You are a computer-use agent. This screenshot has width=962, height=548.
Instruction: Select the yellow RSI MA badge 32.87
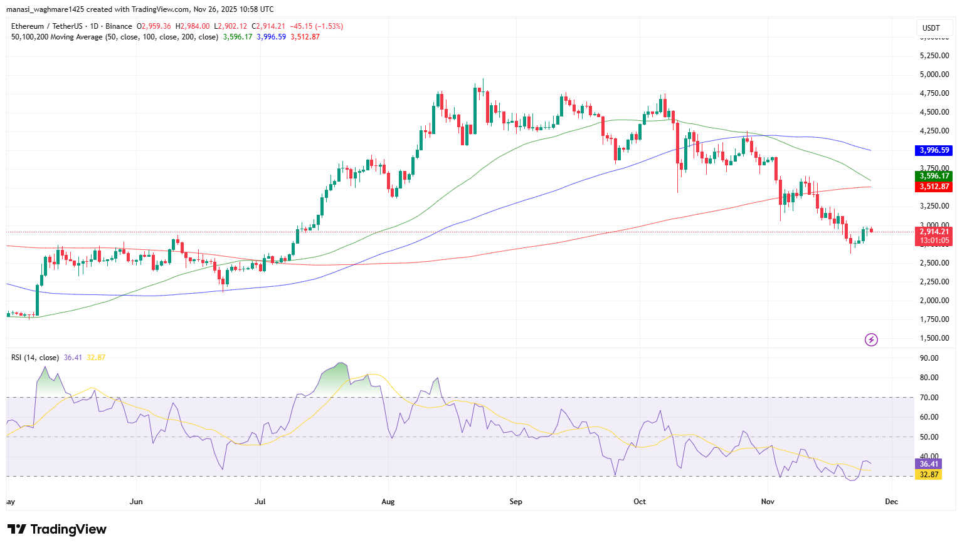pos(928,475)
